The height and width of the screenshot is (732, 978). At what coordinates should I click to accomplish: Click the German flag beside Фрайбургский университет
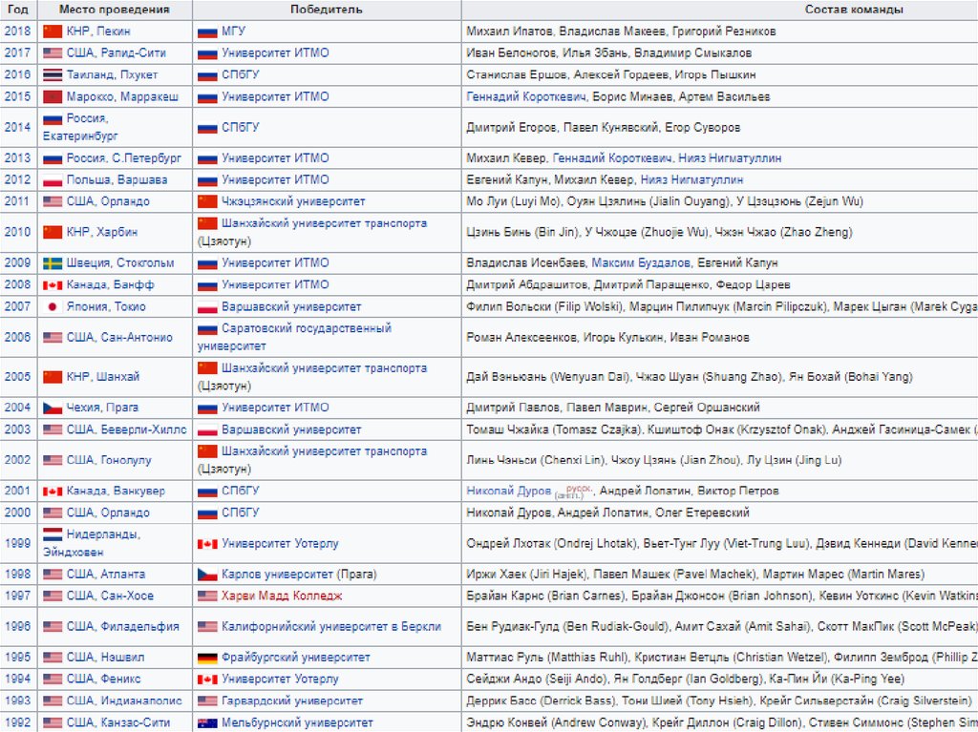click(x=207, y=658)
